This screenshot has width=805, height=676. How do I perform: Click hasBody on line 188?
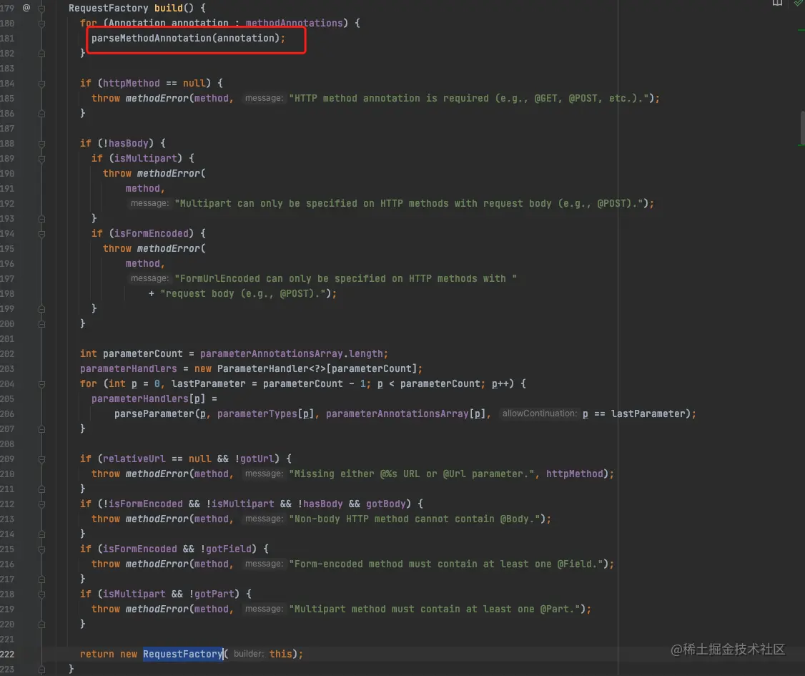[x=129, y=143]
